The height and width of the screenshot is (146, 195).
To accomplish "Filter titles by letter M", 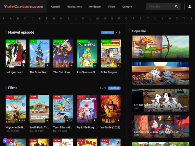I will tap(97, 18).
